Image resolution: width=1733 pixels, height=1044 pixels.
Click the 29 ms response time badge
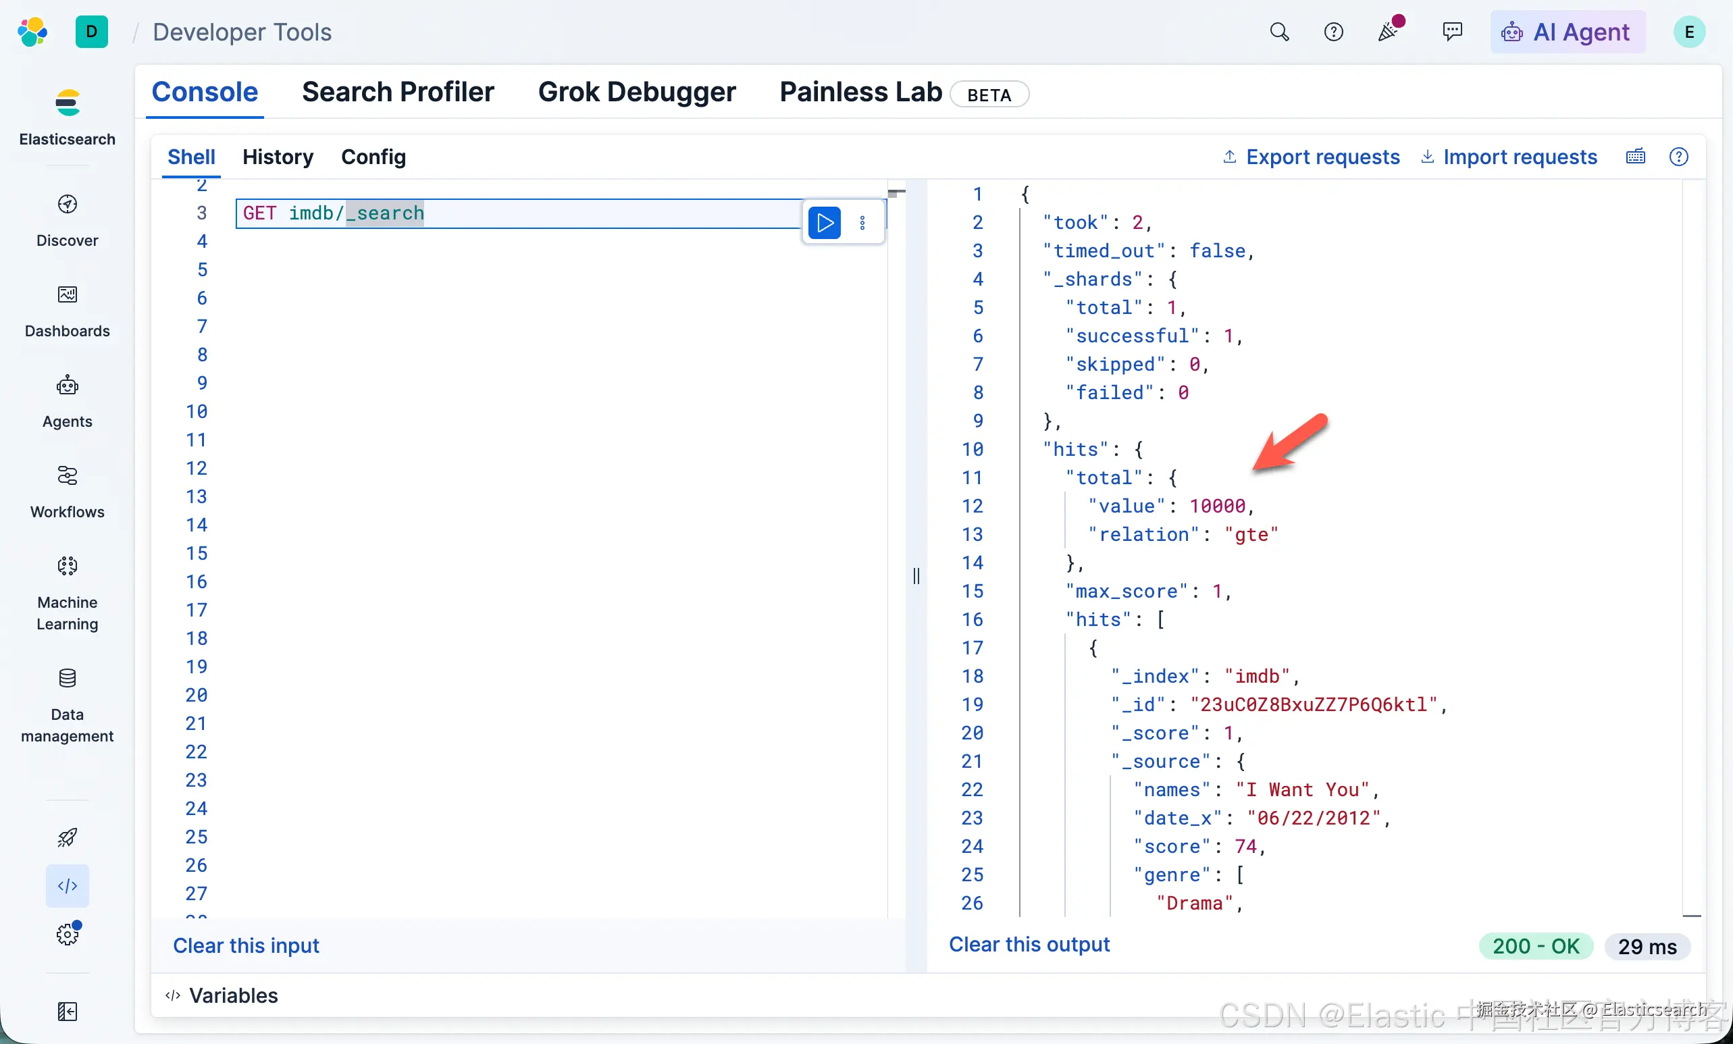[1647, 946]
